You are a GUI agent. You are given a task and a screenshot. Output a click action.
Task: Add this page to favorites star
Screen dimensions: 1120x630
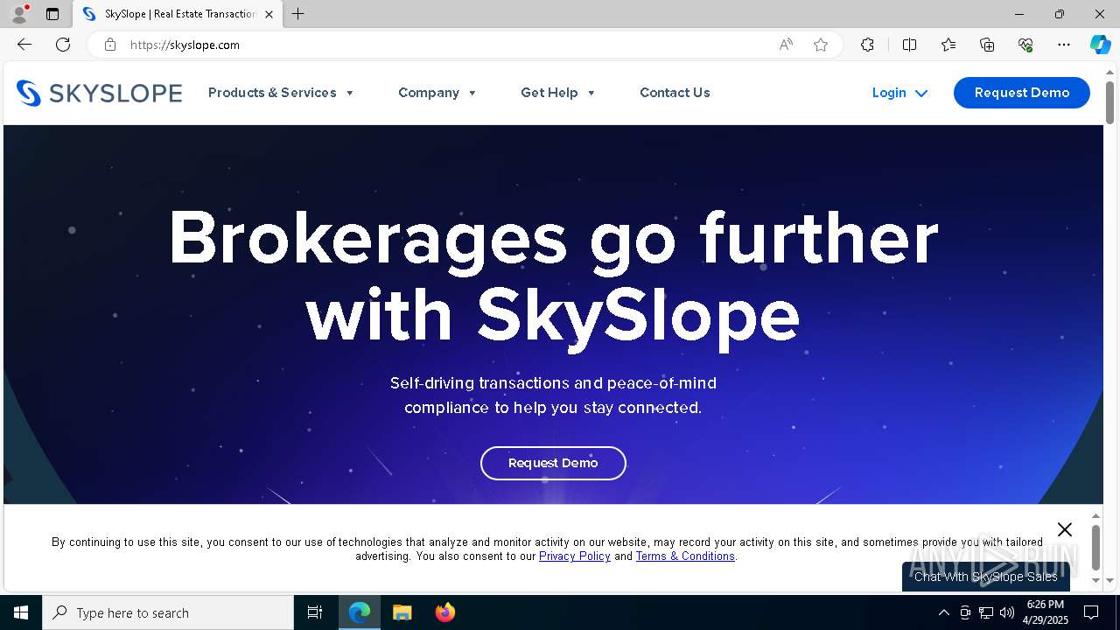tap(821, 45)
